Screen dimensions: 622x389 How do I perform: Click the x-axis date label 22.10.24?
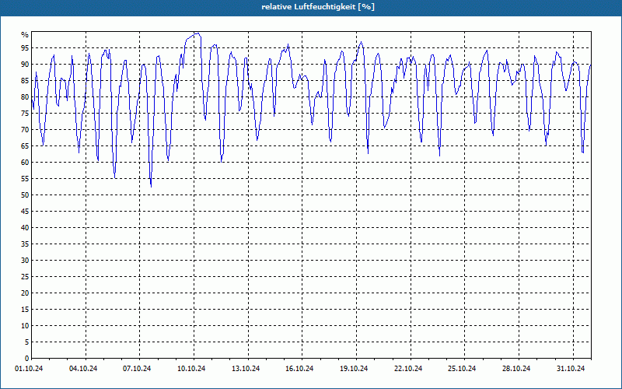point(408,369)
